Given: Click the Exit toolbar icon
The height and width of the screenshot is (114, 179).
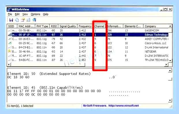Looking at the screenshot, I should (x=34, y=20).
